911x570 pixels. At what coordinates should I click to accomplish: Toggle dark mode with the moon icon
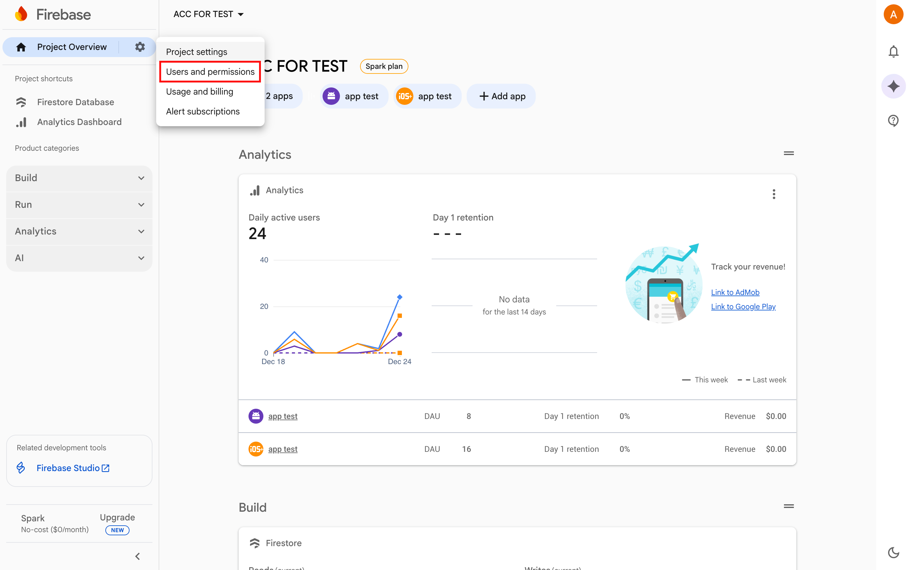coord(893,552)
